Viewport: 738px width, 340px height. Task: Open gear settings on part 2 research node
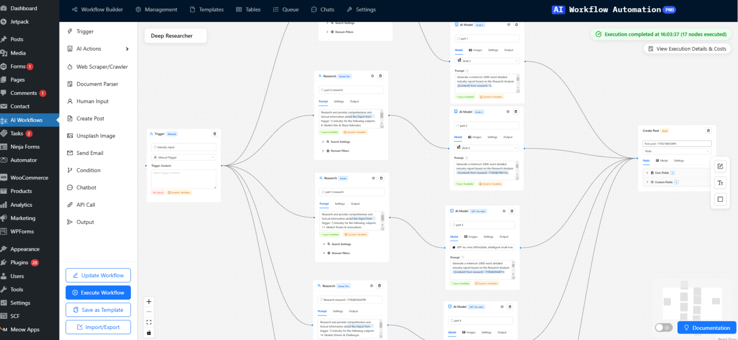pyautogui.click(x=372, y=76)
